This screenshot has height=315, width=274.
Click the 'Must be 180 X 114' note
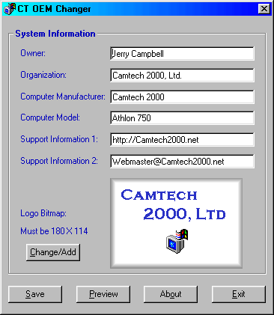(x=54, y=231)
